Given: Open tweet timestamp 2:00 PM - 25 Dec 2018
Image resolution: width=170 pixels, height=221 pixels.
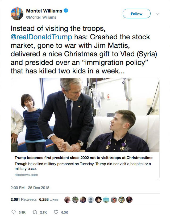Looking at the screenshot, I should click(x=30, y=188).
